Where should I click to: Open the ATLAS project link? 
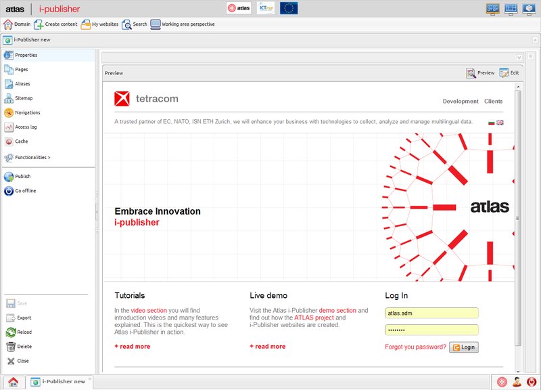[x=314, y=318]
